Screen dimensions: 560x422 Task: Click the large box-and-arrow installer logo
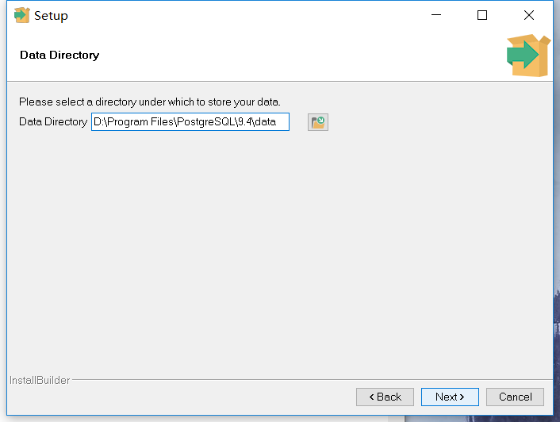528,56
